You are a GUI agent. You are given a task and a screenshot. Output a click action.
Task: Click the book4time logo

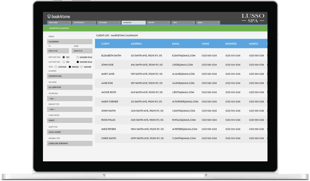58,16
